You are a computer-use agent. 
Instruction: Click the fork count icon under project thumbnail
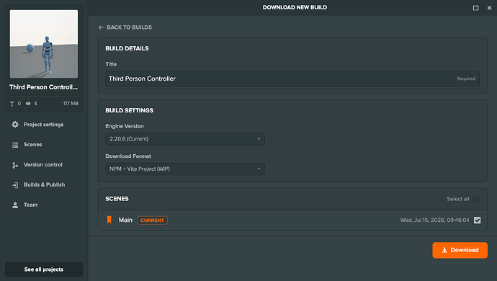pyautogui.click(x=12, y=104)
